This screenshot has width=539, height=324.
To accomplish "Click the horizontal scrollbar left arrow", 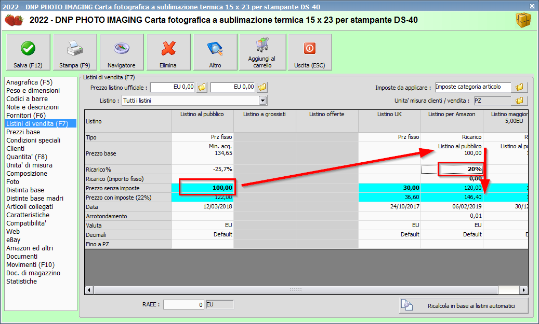I will (89, 290).
